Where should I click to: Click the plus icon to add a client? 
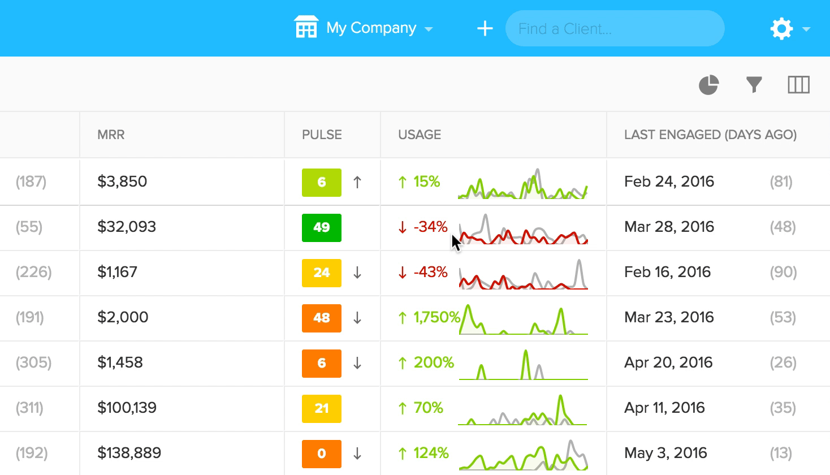click(x=484, y=28)
